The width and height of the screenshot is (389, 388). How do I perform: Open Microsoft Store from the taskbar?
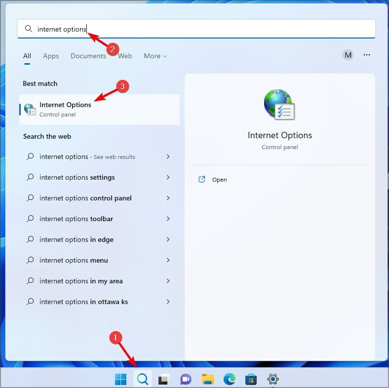click(251, 379)
